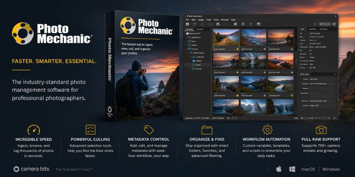Select the _DSC1234.NEF coastal road thumbnail
The height and width of the screenshot is (177, 355).
[226, 38]
